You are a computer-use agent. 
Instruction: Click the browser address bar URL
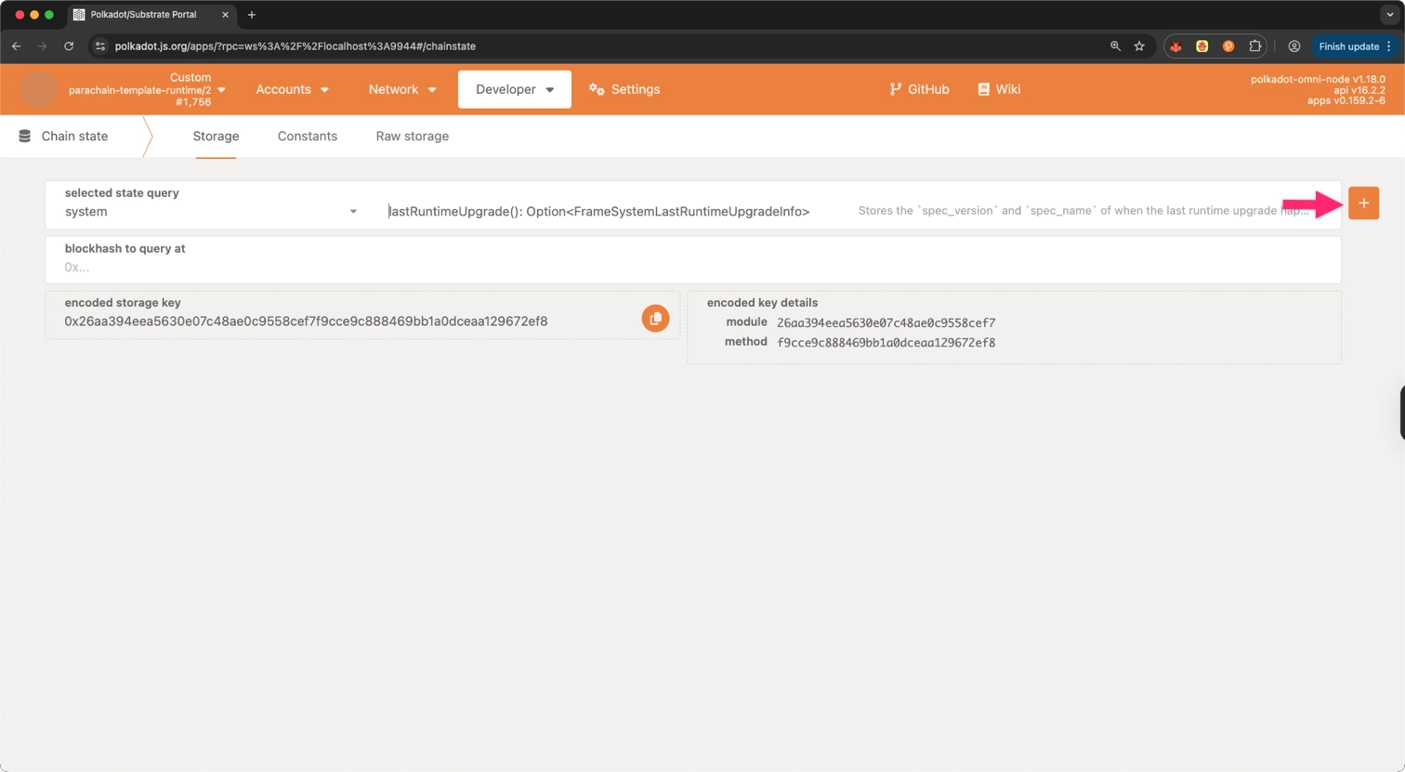[295, 46]
